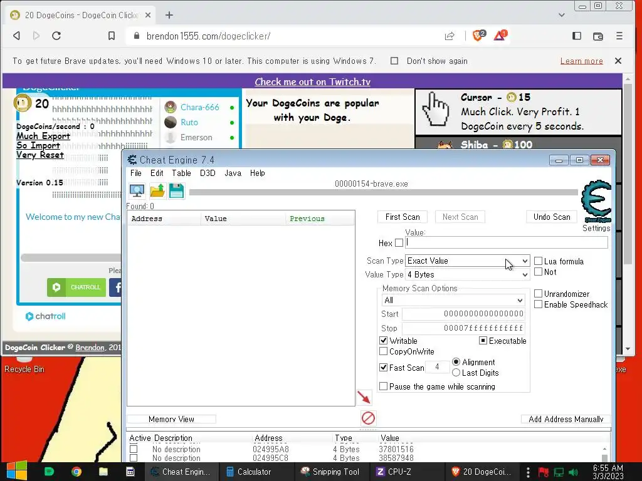642x481 pixels.
Task: Open the D3D menu
Action: click(x=208, y=173)
